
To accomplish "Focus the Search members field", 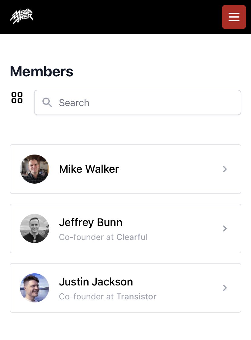I will click(146, 102).
